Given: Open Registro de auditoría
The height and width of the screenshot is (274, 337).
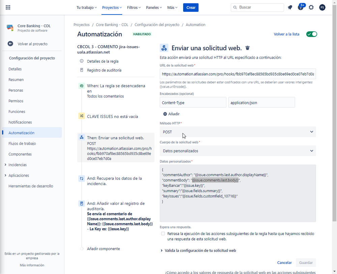Looking at the screenshot, I should (x=104, y=70).
